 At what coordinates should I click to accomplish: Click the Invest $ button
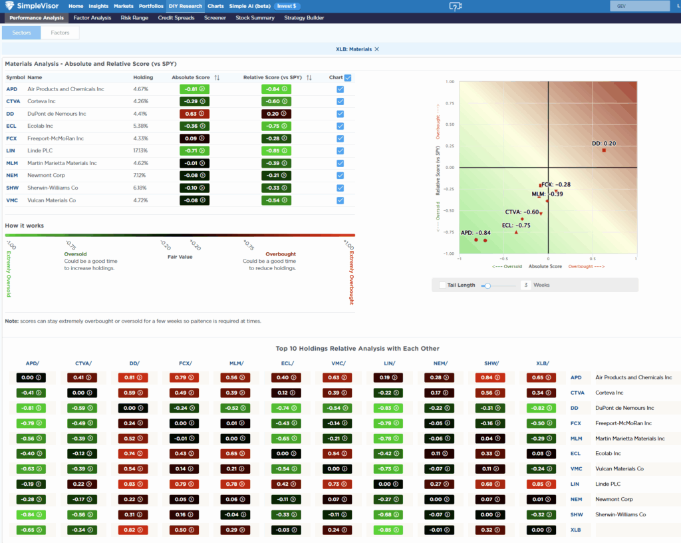287,5
